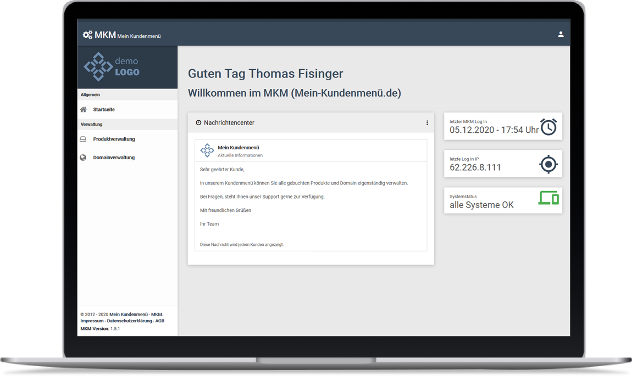
Task: Click the 'Bei Fragen, steht Ihnen unser Support' line
Action: (262, 197)
